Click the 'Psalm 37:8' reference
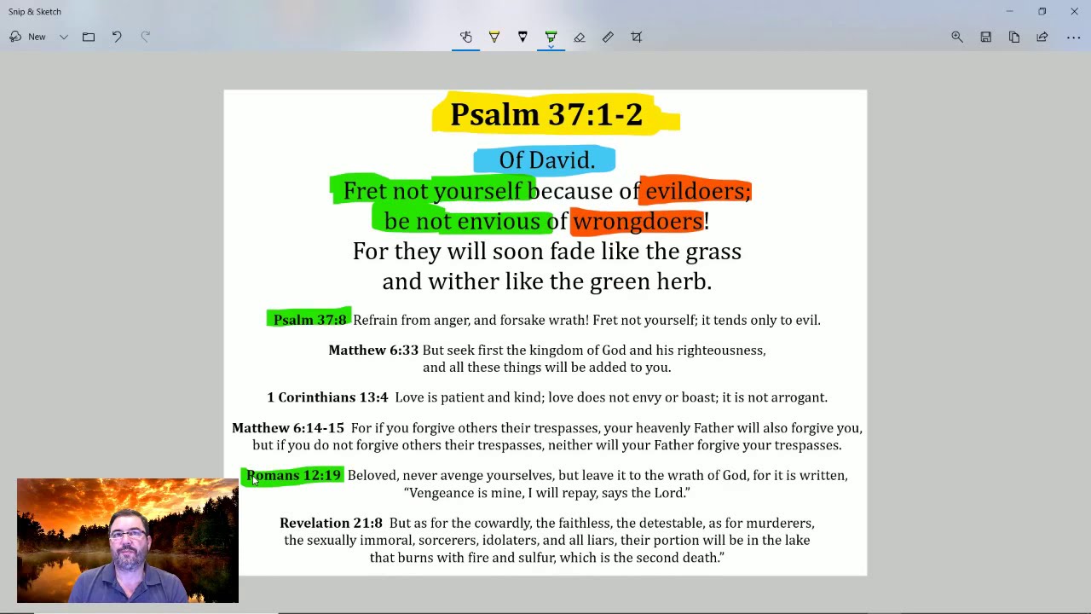1091x614 pixels. tap(310, 320)
